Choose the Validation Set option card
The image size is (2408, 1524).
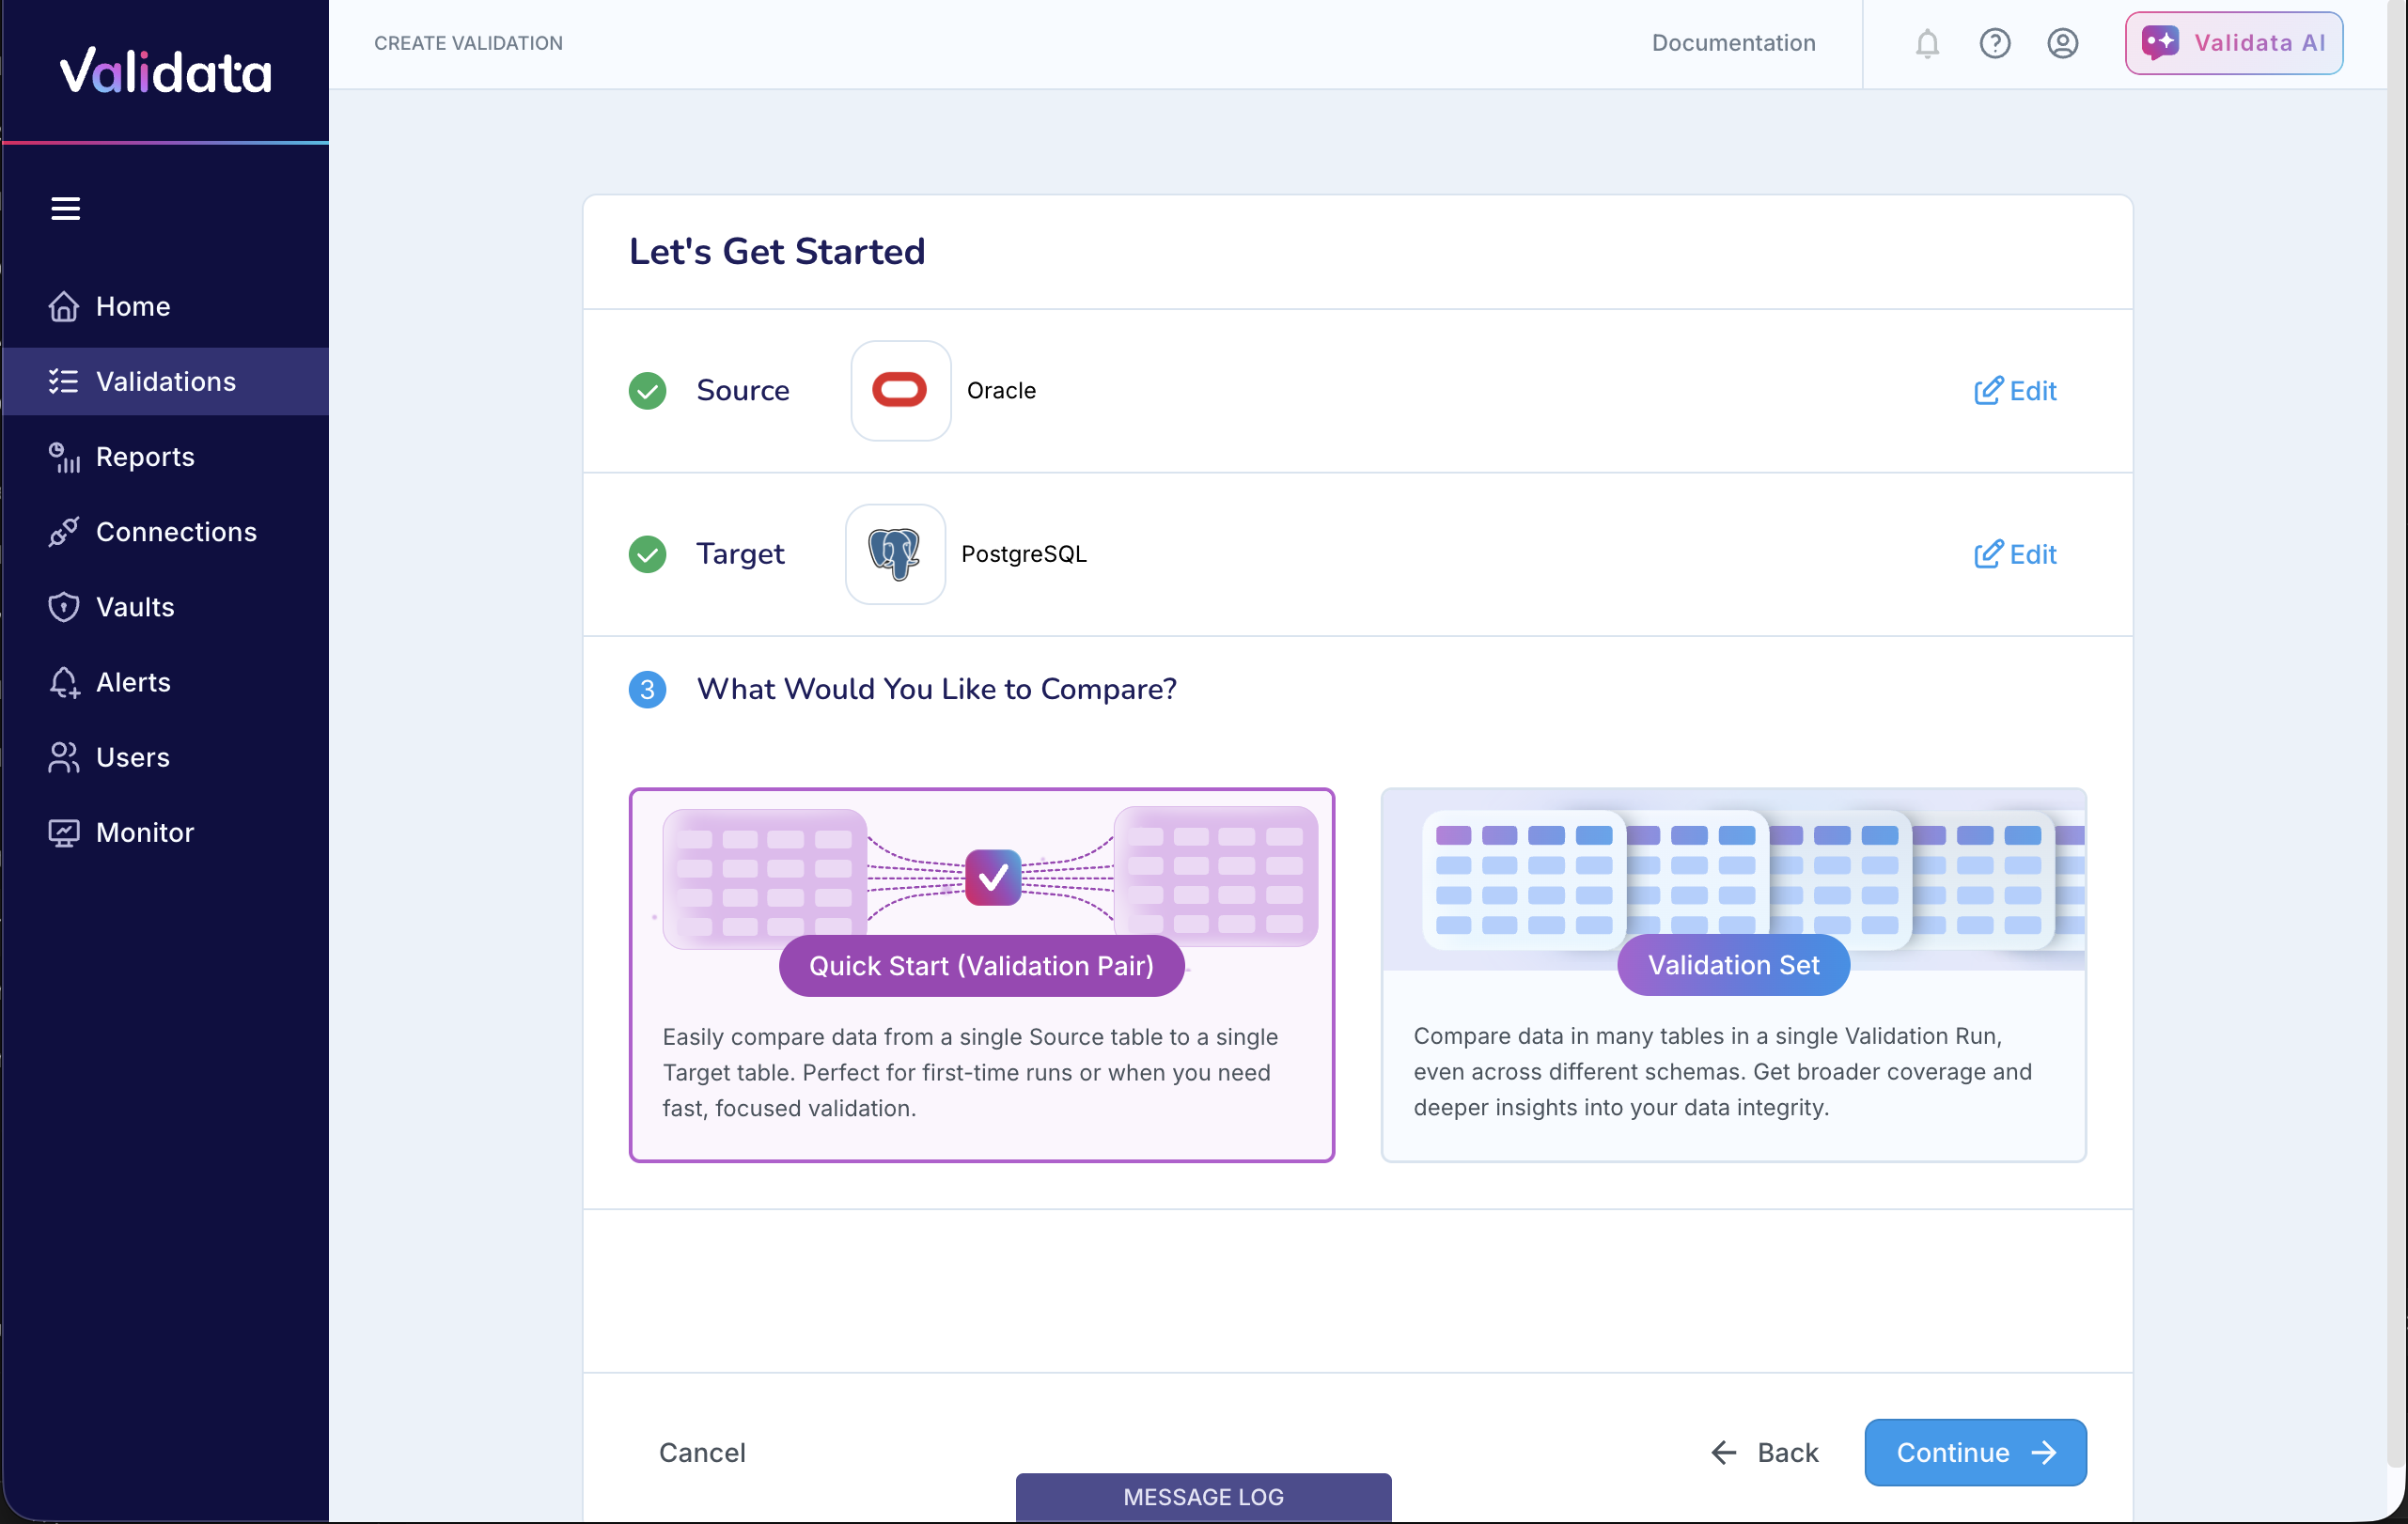pos(1733,974)
